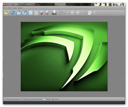Screen dimensions: 128x107
Task: Click the greyed Paste clipboard icon
Action: point(36,13)
